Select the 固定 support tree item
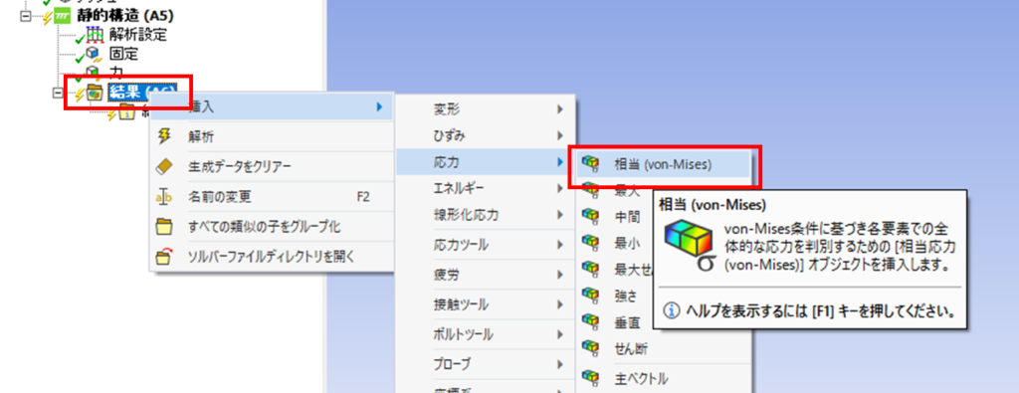1019x393 pixels. [x=123, y=54]
